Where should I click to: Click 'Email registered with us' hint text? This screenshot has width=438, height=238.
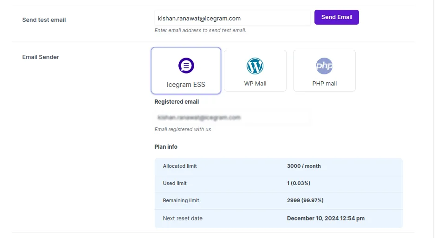coord(183,130)
